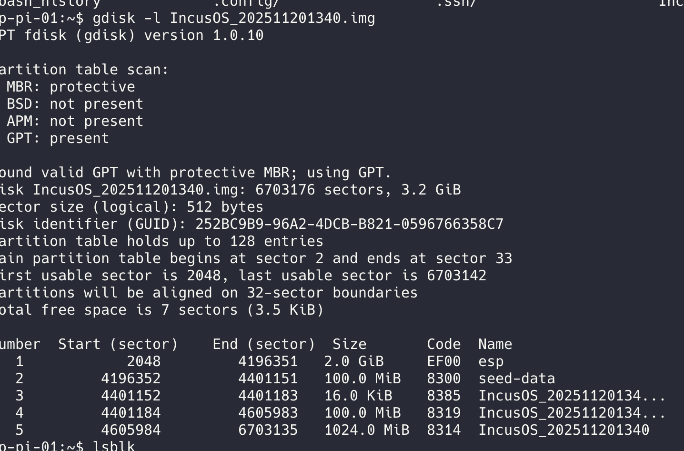684x451 pixels.
Task: Click the BSD: not present line
Action: point(75,104)
